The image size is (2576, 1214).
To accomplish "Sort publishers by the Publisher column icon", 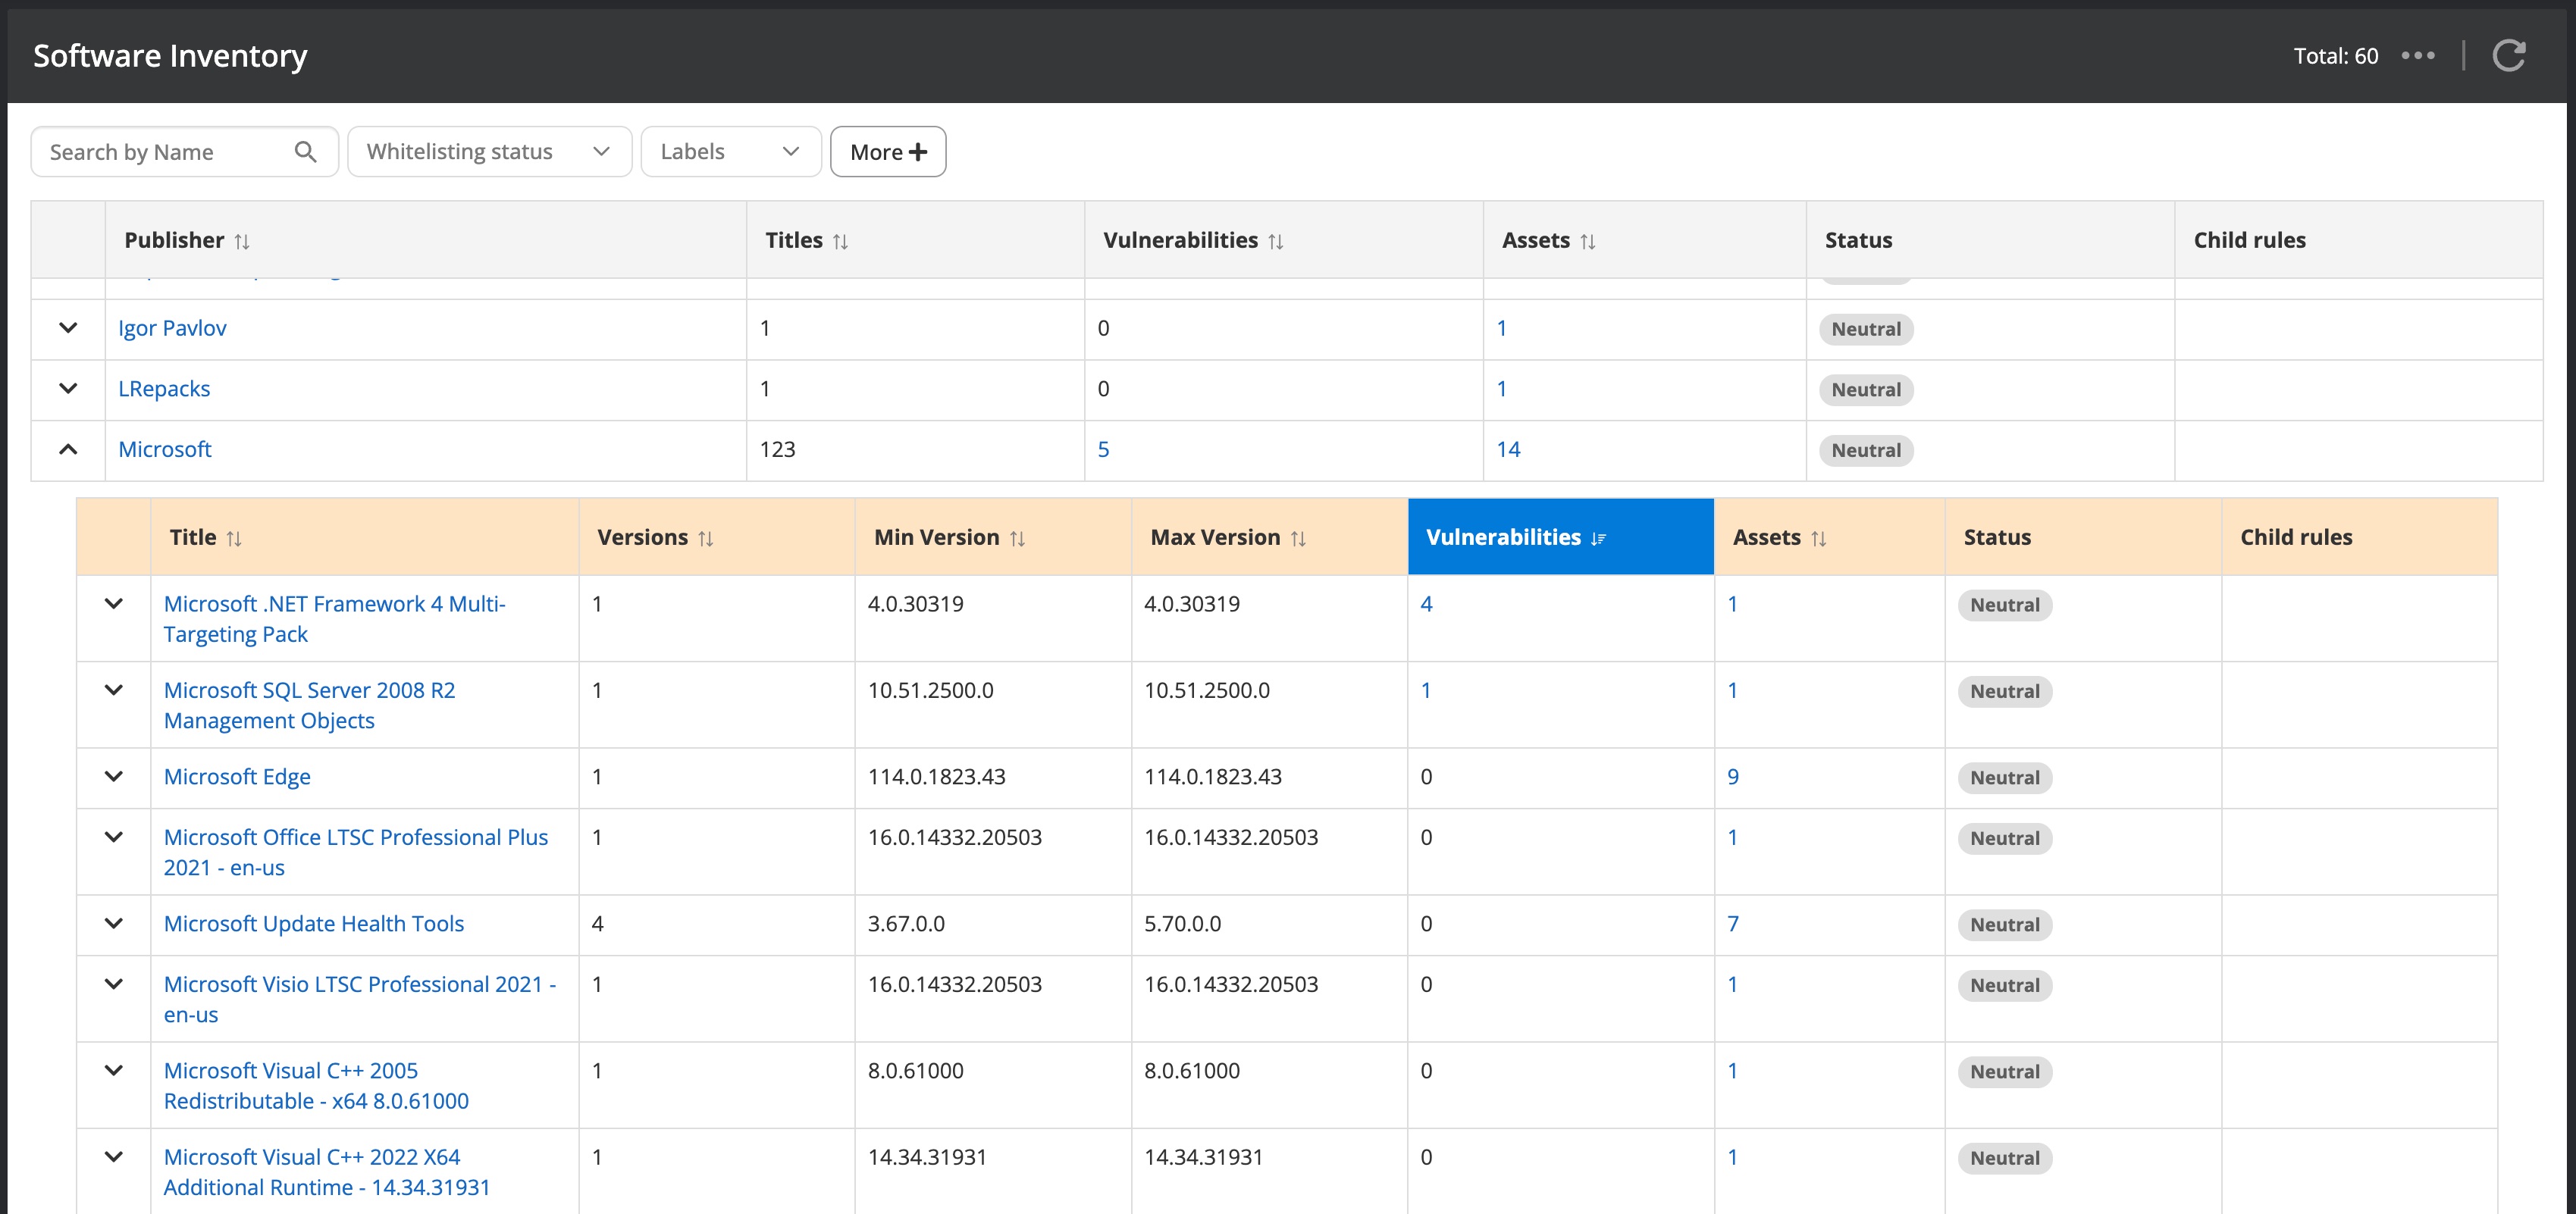I will point(242,242).
